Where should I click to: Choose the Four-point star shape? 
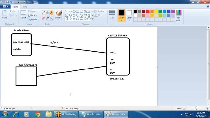(x=70, y=19)
